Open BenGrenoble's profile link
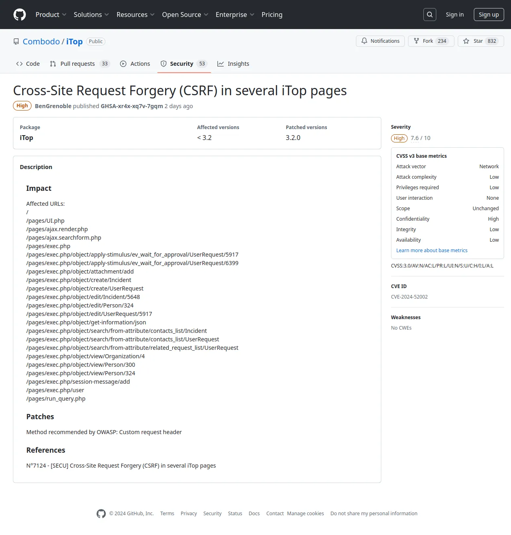The image size is (511, 535). tap(53, 106)
